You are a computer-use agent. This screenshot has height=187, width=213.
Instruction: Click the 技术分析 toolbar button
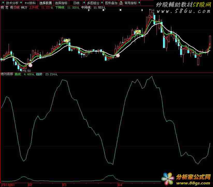tap(12, 3)
